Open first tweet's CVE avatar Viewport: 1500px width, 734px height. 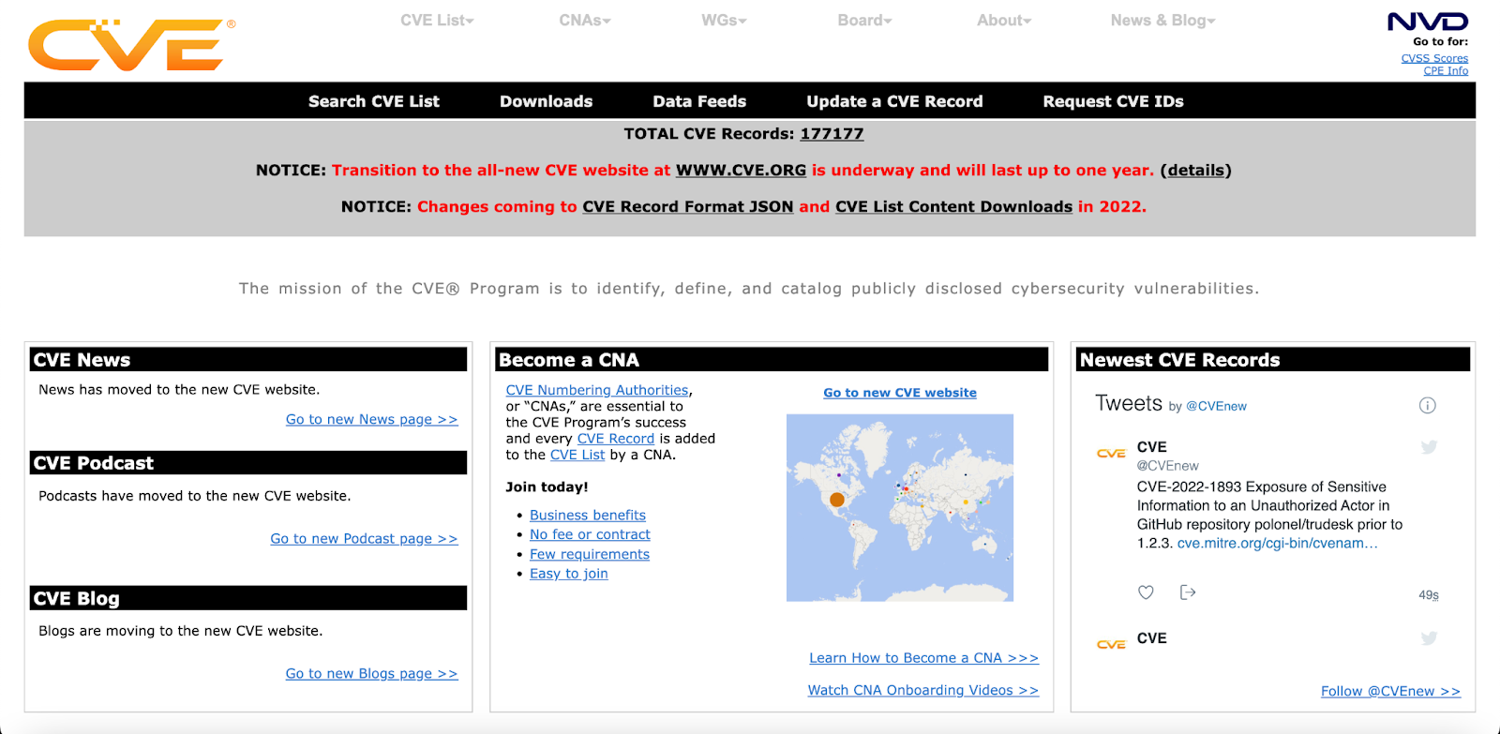pyautogui.click(x=1111, y=454)
